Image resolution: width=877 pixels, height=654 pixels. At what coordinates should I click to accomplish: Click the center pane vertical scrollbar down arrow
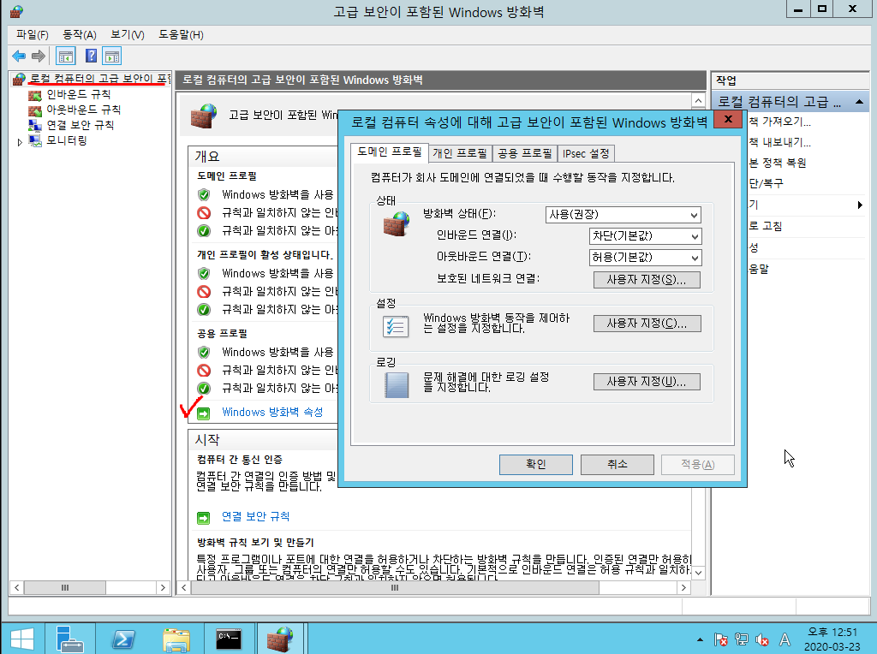tap(699, 573)
